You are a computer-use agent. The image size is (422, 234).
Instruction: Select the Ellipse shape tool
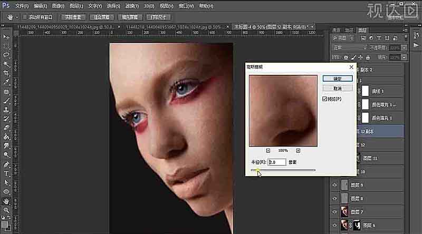(6, 192)
